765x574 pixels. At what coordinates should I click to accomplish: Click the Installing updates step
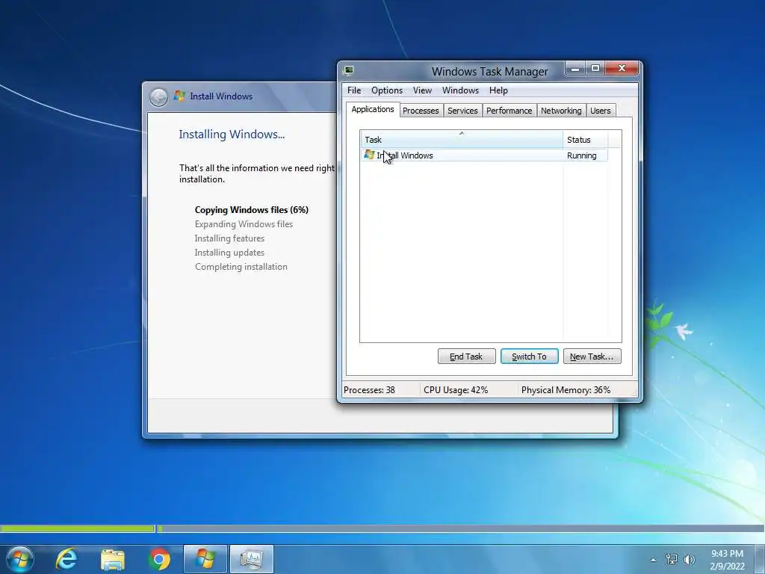[229, 253]
